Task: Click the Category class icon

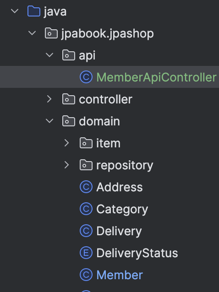Action: pos(86,209)
